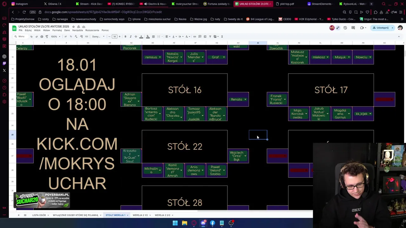
Task: Click the add new sheet plus button
Action: tap(18, 215)
